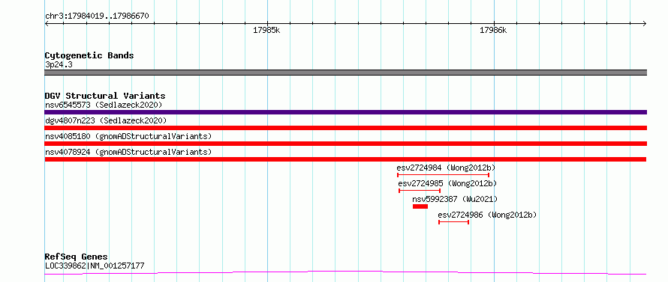Screen dimensions: 668x282
Task: Open the Cytogenetic Bands track title
Action: pos(89,55)
